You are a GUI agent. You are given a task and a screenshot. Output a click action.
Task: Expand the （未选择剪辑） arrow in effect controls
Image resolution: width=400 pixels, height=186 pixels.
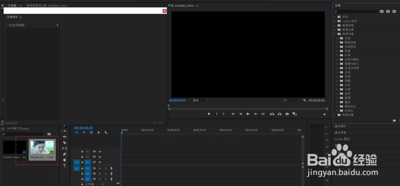[x=57, y=25]
